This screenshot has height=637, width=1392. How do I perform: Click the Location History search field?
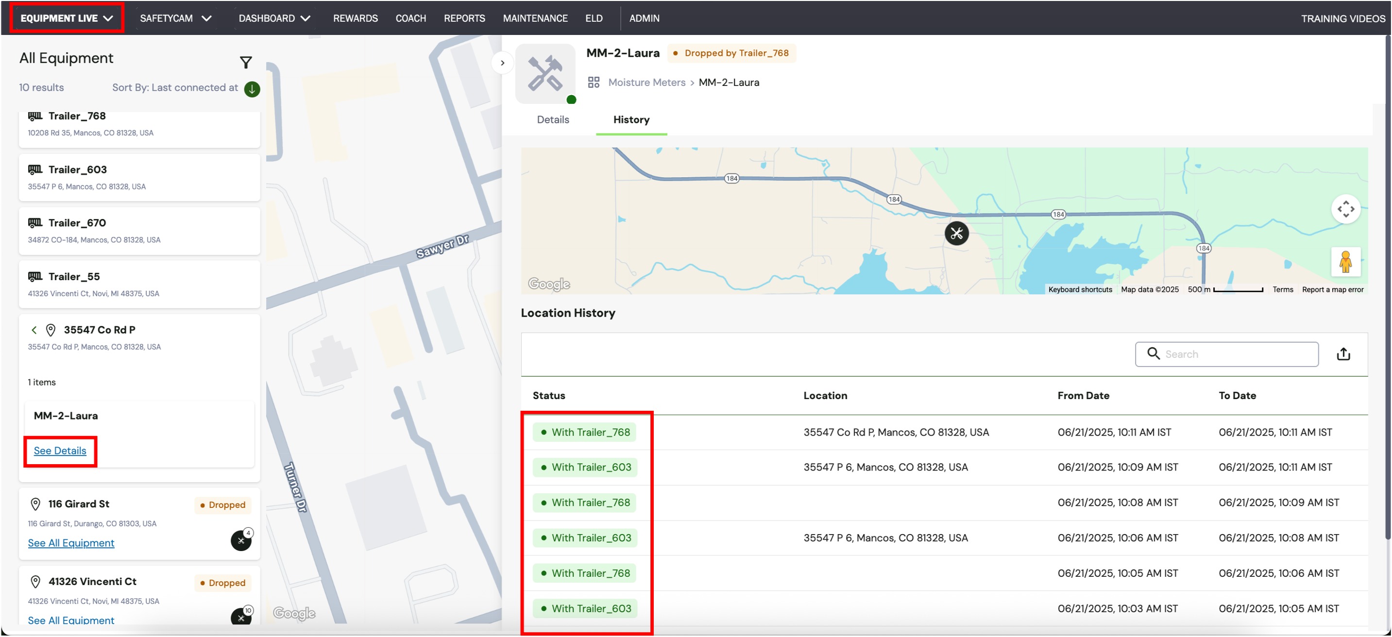tap(1227, 354)
